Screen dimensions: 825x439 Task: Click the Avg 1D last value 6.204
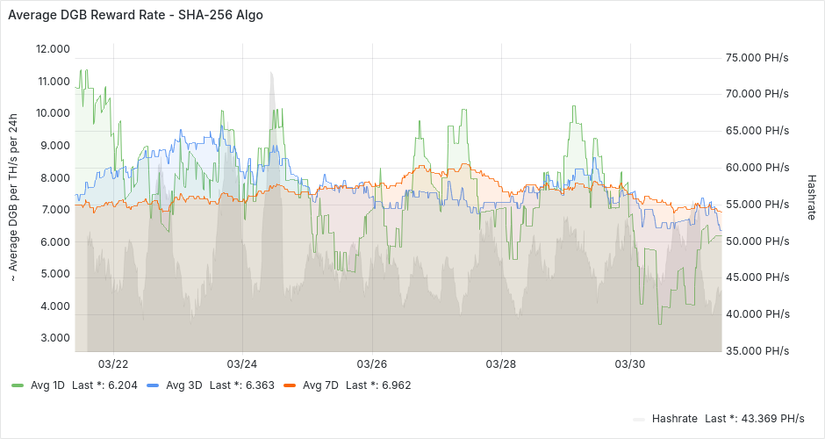pyautogui.click(x=122, y=385)
